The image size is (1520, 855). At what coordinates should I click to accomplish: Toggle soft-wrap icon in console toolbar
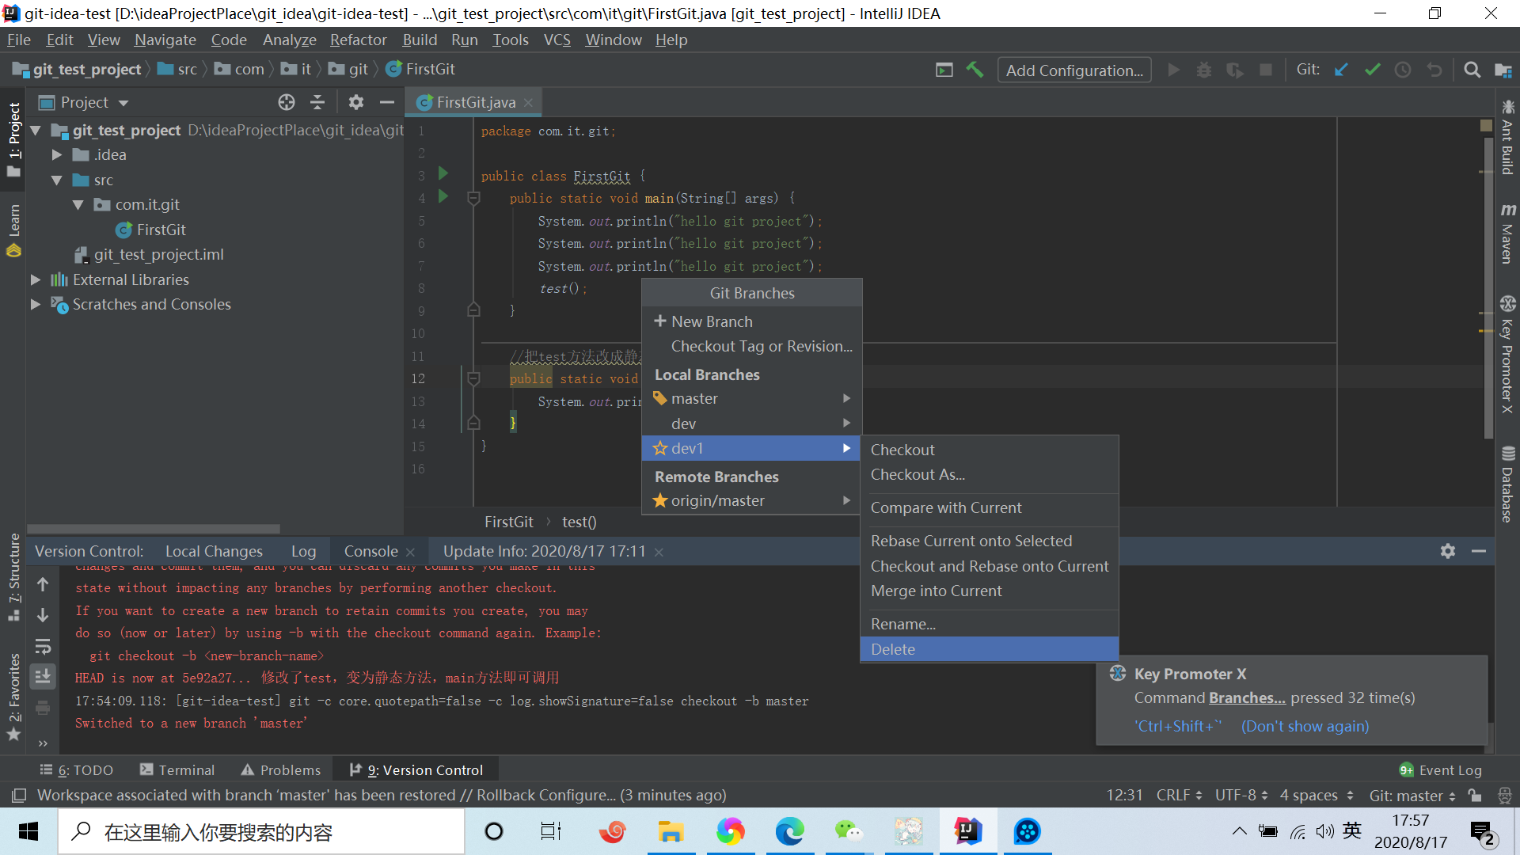click(x=43, y=646)
